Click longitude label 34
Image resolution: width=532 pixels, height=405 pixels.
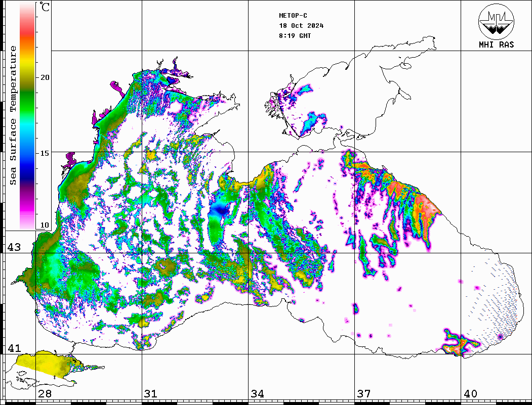[258, 394]
